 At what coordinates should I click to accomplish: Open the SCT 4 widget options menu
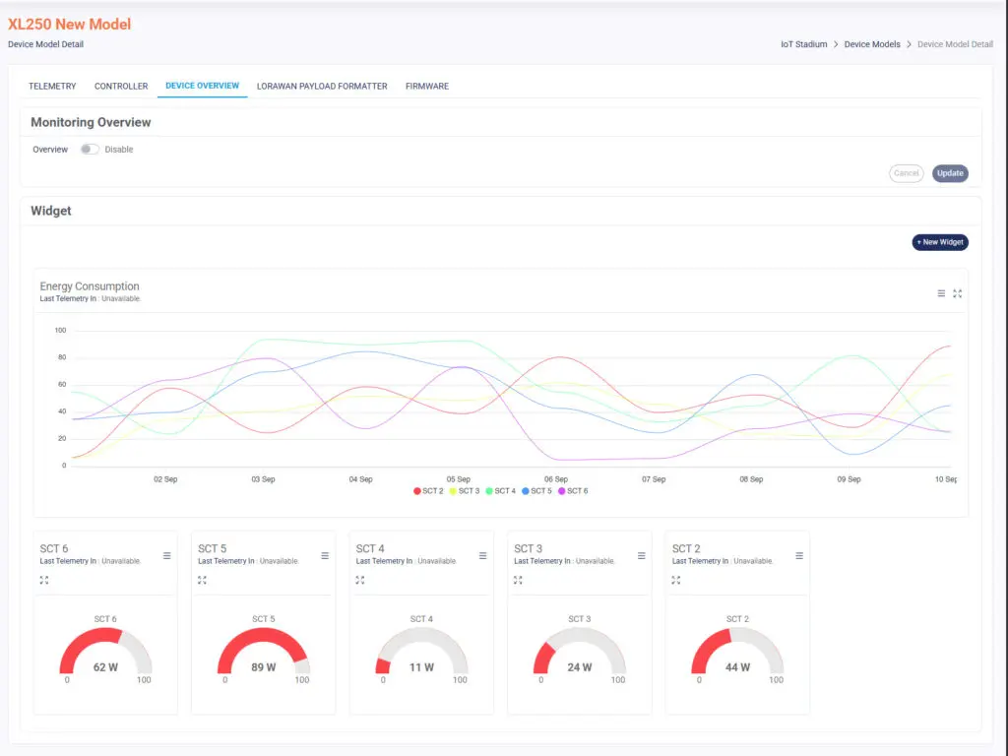[482, 556]
